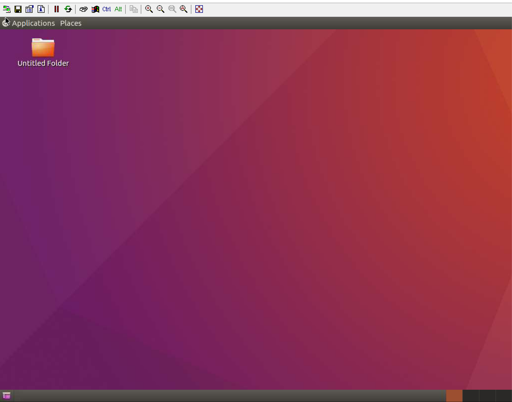Image resolution: width=512 pixels, height=402 pixels.
Task: Toggle the Alt key modifier
Action: coord(118,9)
